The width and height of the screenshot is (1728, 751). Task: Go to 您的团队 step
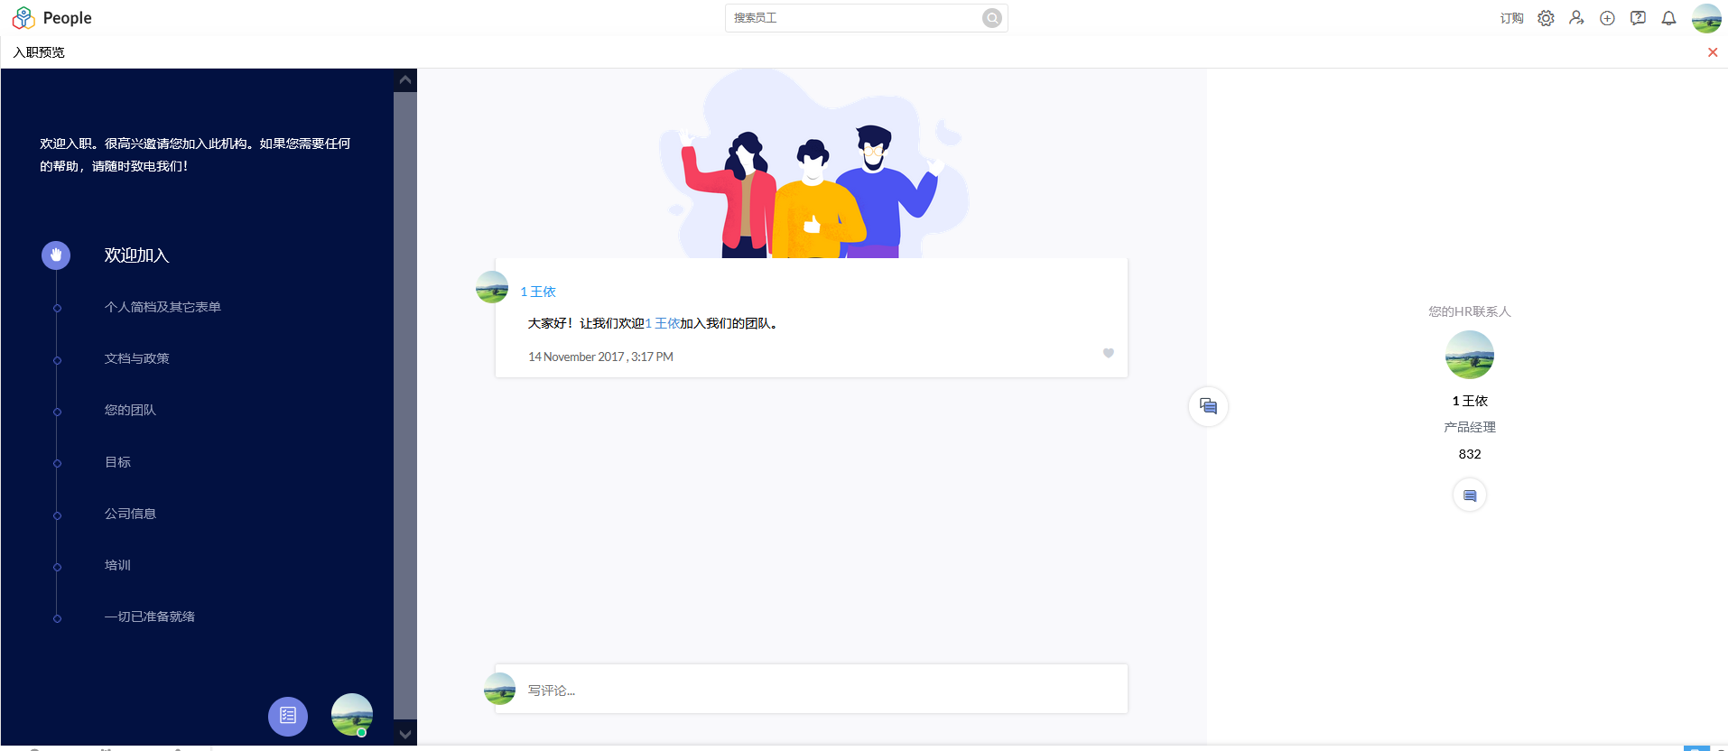click(x=130, y=410)
